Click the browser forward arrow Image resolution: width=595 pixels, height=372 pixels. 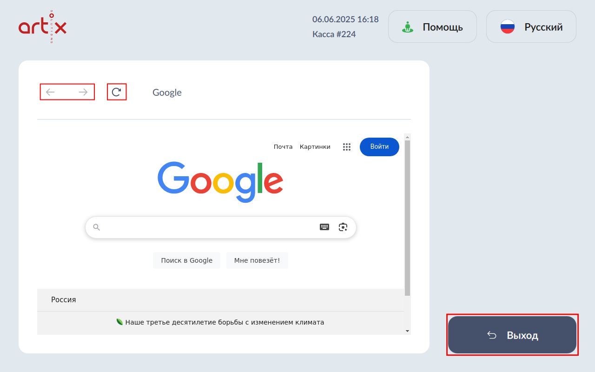click(83, 92)
